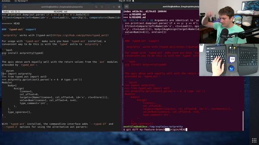Click the '```bash' line in left editor
Image resolution: width=259 pixels, height=145 pixels.
pos(7,50)
